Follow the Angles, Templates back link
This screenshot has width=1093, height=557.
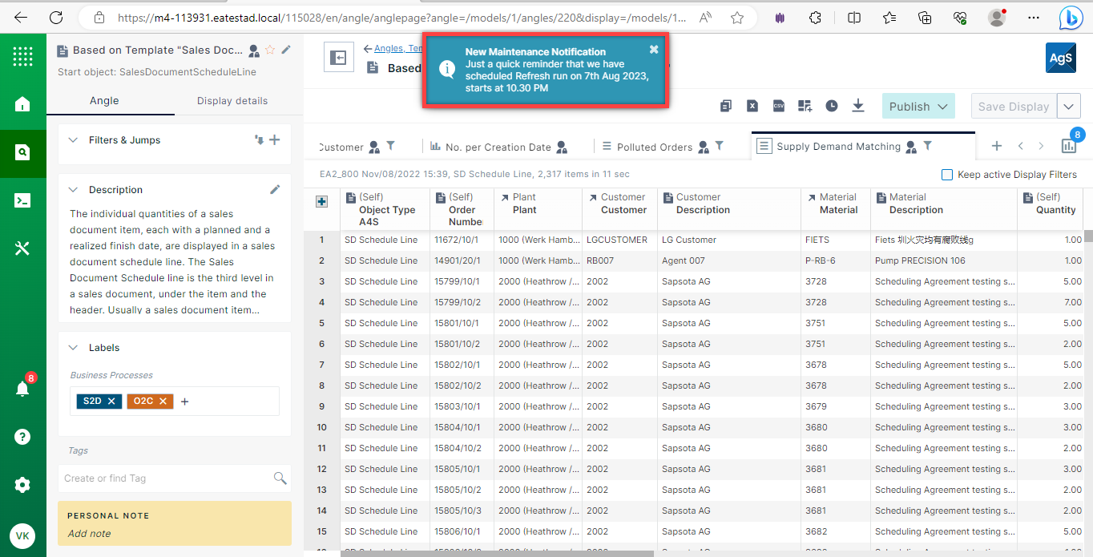pos(398,48)
